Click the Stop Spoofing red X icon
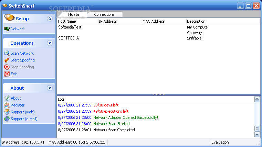 click(7, 67)
